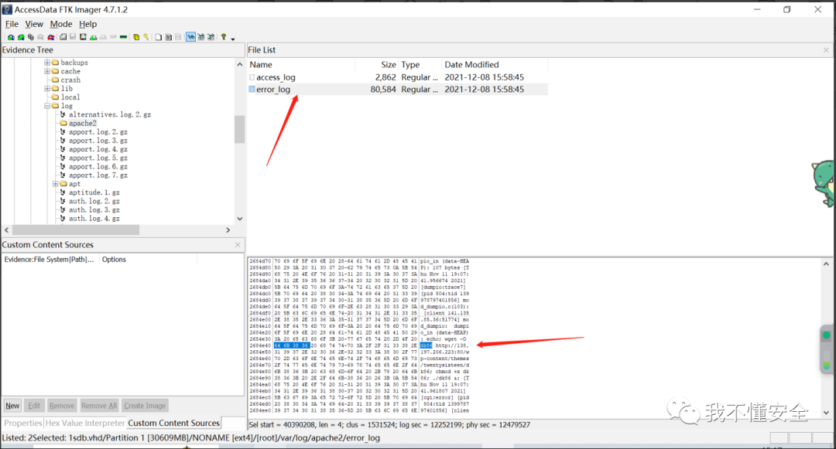Click Export Logical Image floppy icon
The height and width of the screenshot is (449, 836).
(x=83, y=37)
